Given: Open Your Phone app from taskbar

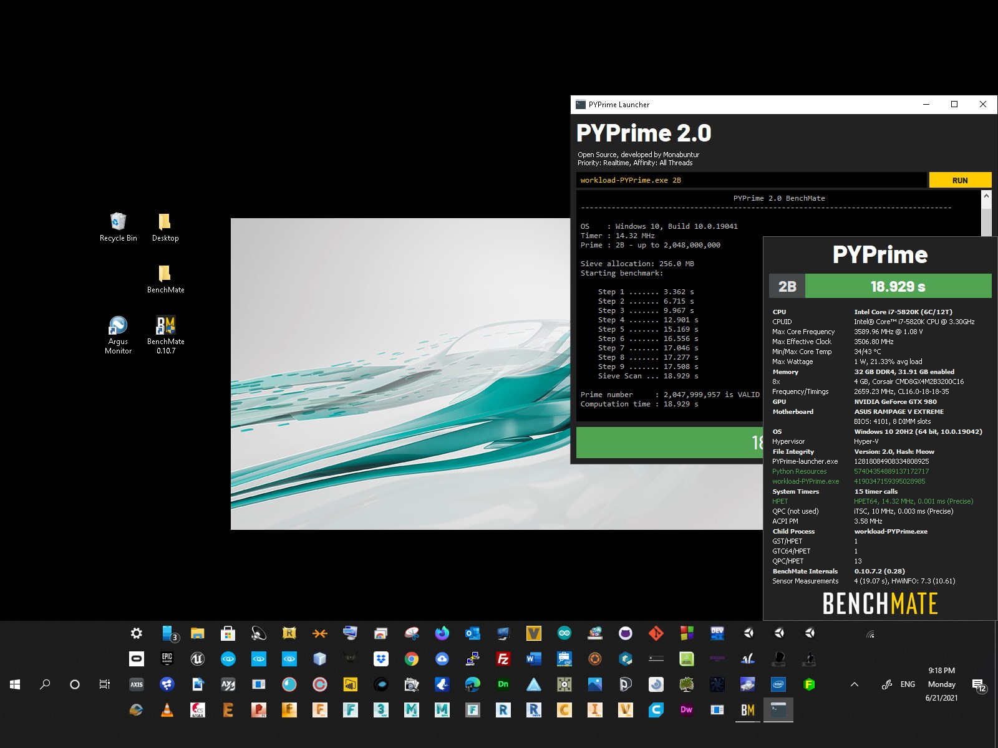Looking at the screenshot, I should [168, 633].
